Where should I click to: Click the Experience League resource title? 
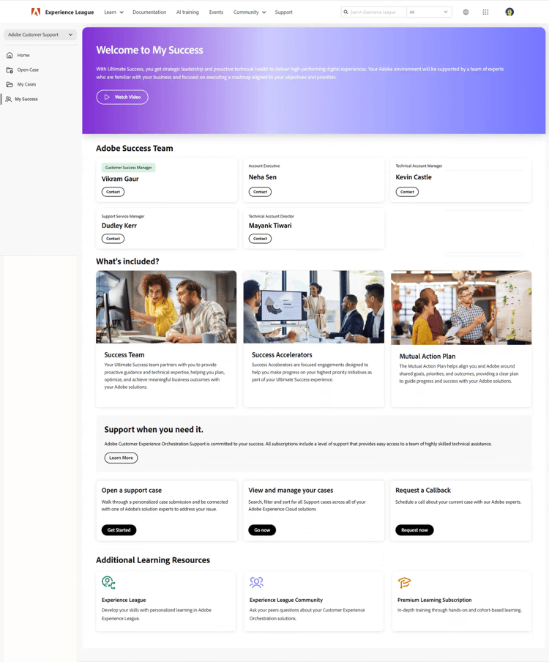[x=124, y=600]
